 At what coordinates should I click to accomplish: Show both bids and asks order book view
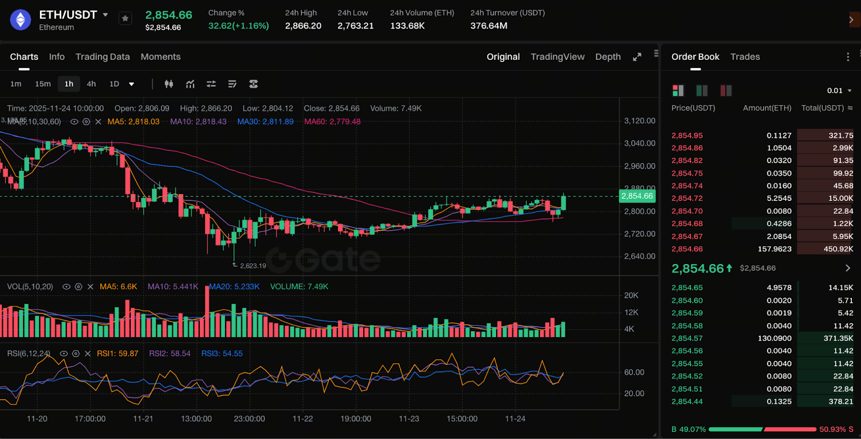(678, 90)
